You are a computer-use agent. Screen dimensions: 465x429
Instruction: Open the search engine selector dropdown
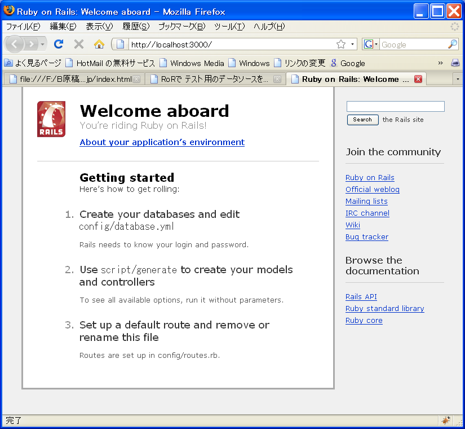[376, 44]
